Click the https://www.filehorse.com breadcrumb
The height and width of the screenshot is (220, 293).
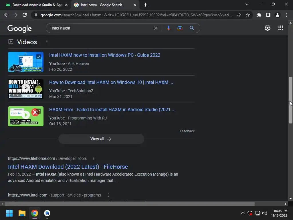pyautogui.click(x=31, y=158)
